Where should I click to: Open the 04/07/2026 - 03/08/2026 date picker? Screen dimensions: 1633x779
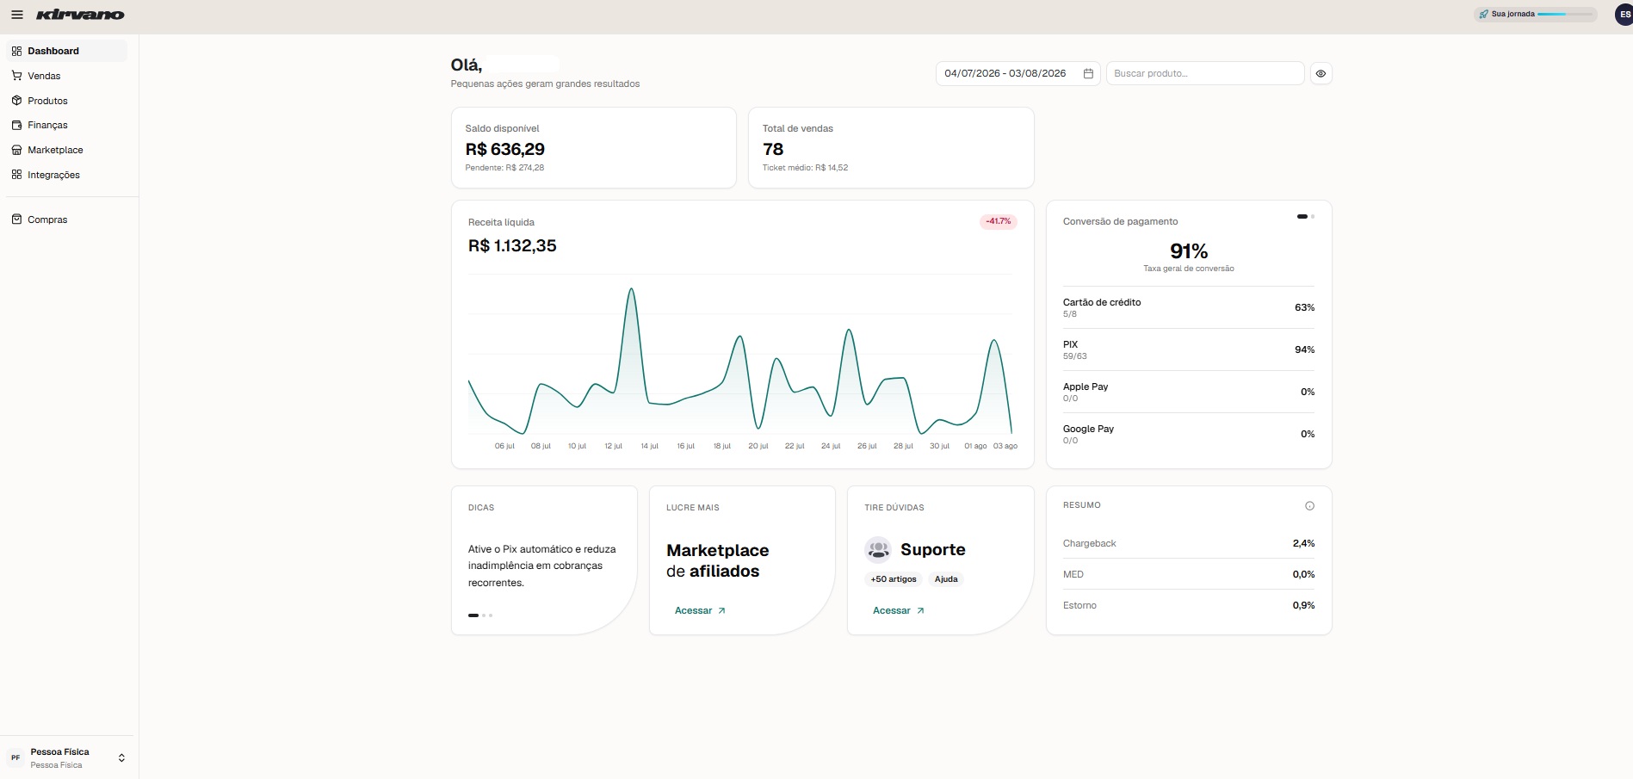[1018, 74]
